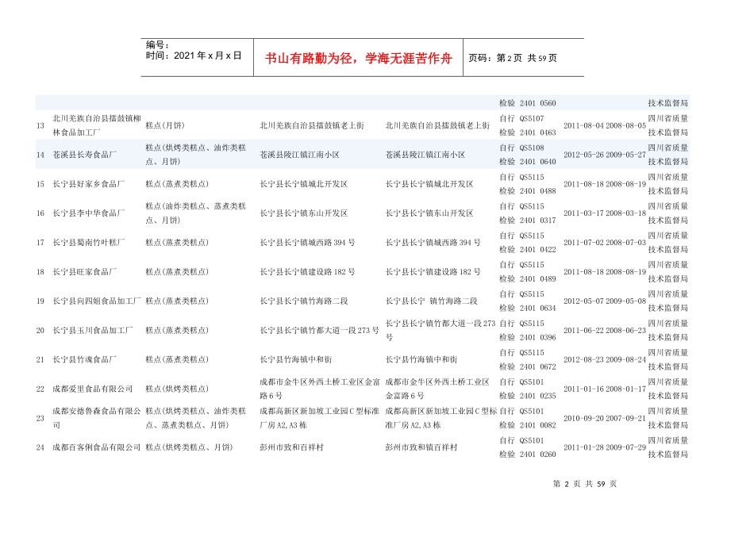
Task: Click the dates 2012-05-07 2009-05-08
Action: [605, 301]
